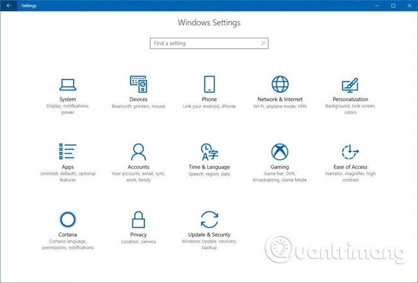Click 'Narrator, magnifier, high contrast' text
This screenshot has width=418, height=283.
(x=350, y=176)
